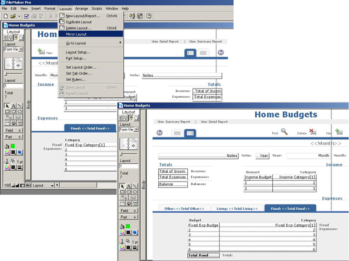
Task: Click the layout book icon in back window
Action: pos(13,64)
